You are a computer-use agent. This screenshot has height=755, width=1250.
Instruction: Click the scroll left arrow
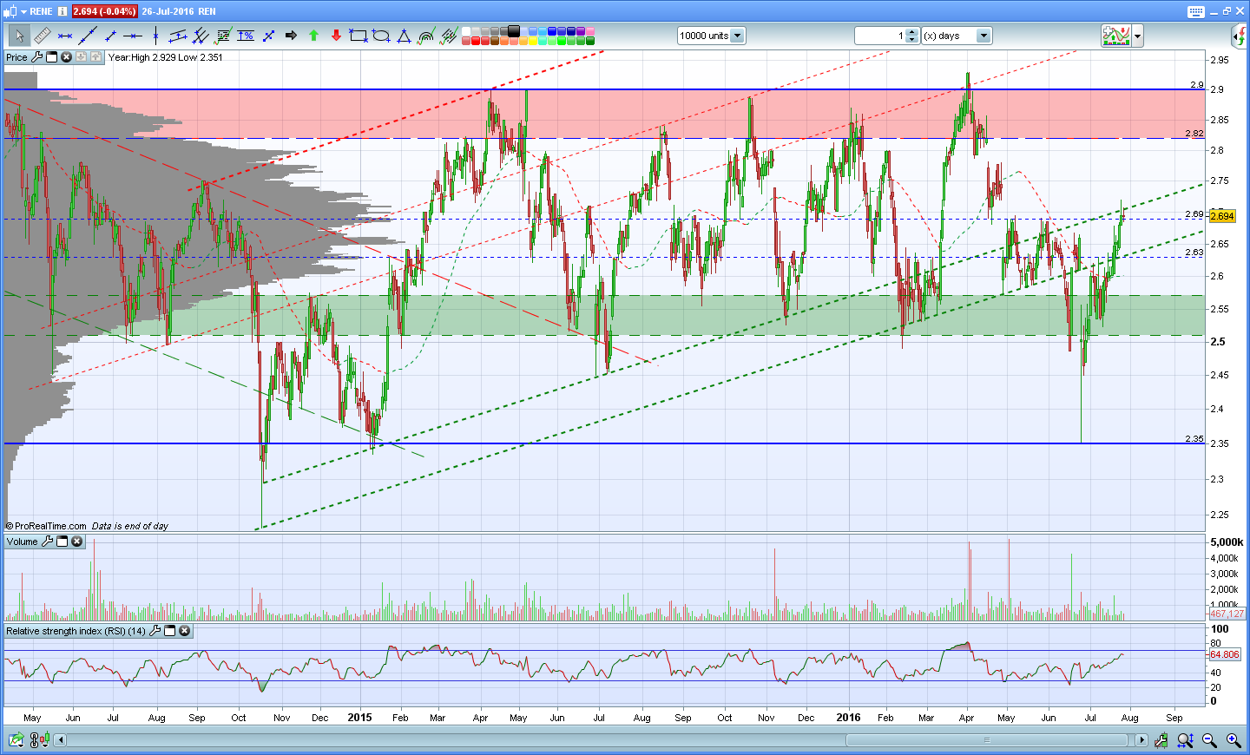tap(60, 740)
